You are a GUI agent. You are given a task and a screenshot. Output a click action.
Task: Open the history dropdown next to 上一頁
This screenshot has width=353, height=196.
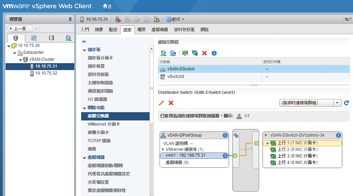pyautogui.click(x=36, y=29)
